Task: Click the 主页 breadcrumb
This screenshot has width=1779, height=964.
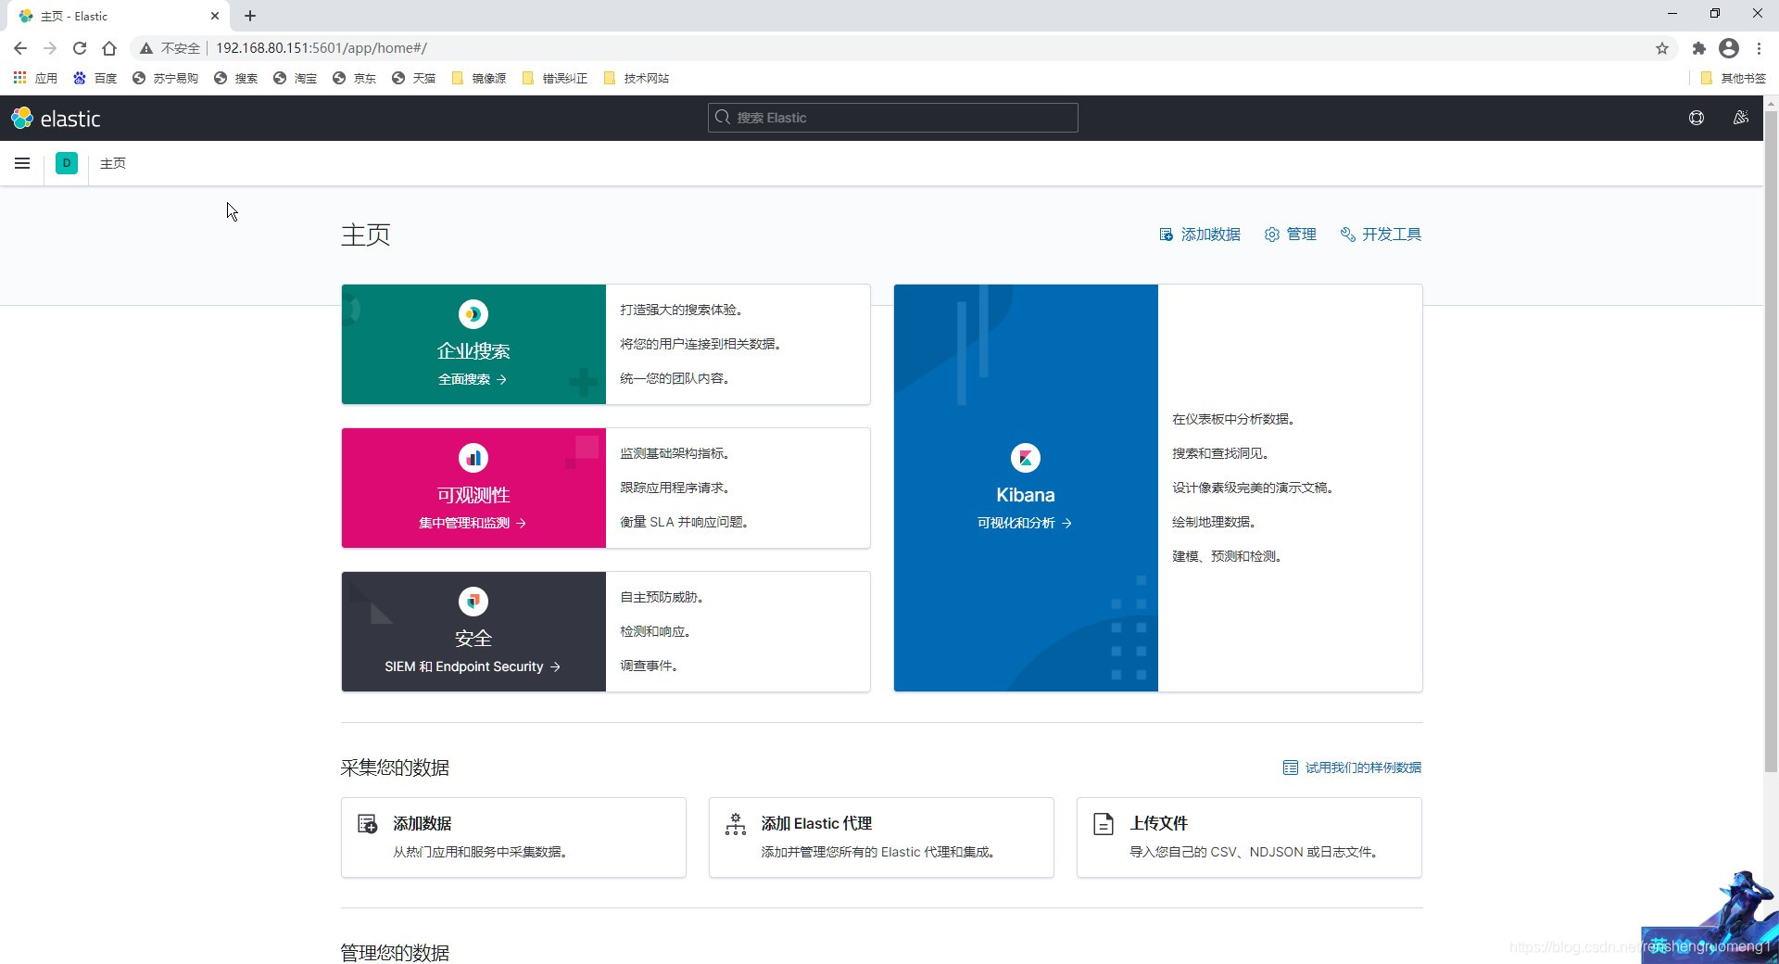Action: [113, 163]
